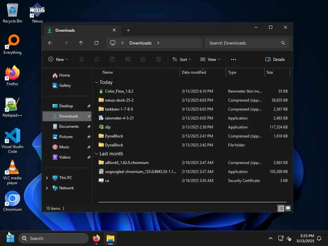328x246 pixels.
Task: Toggle the Details pane
Action: tap(275, 59)
